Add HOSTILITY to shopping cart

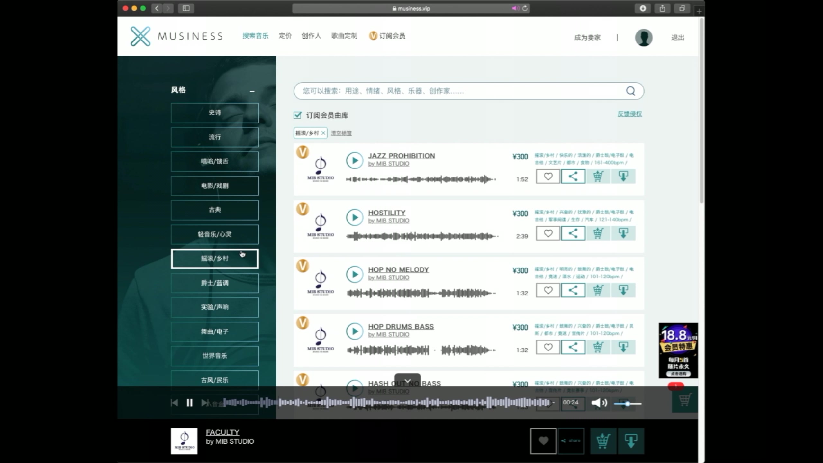click(x=598, y=233)
